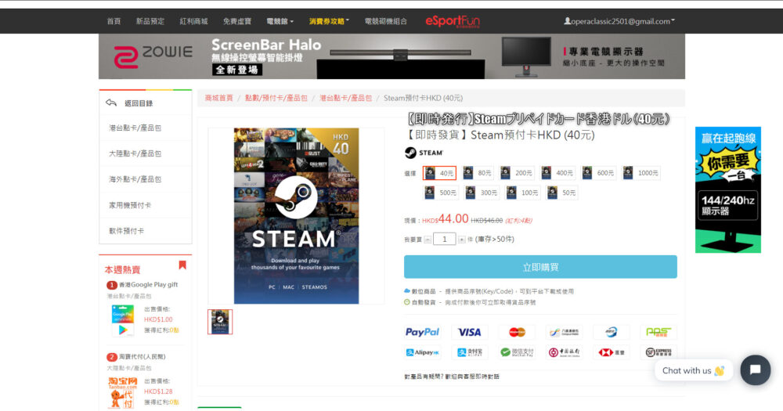Click the small Steam card thumbnail
783x411 pixels.
pos(220,322)
